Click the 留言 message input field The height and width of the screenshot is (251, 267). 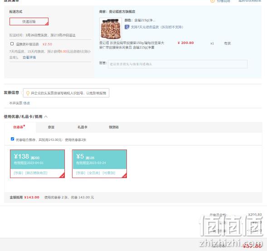(x=178, y=64)
